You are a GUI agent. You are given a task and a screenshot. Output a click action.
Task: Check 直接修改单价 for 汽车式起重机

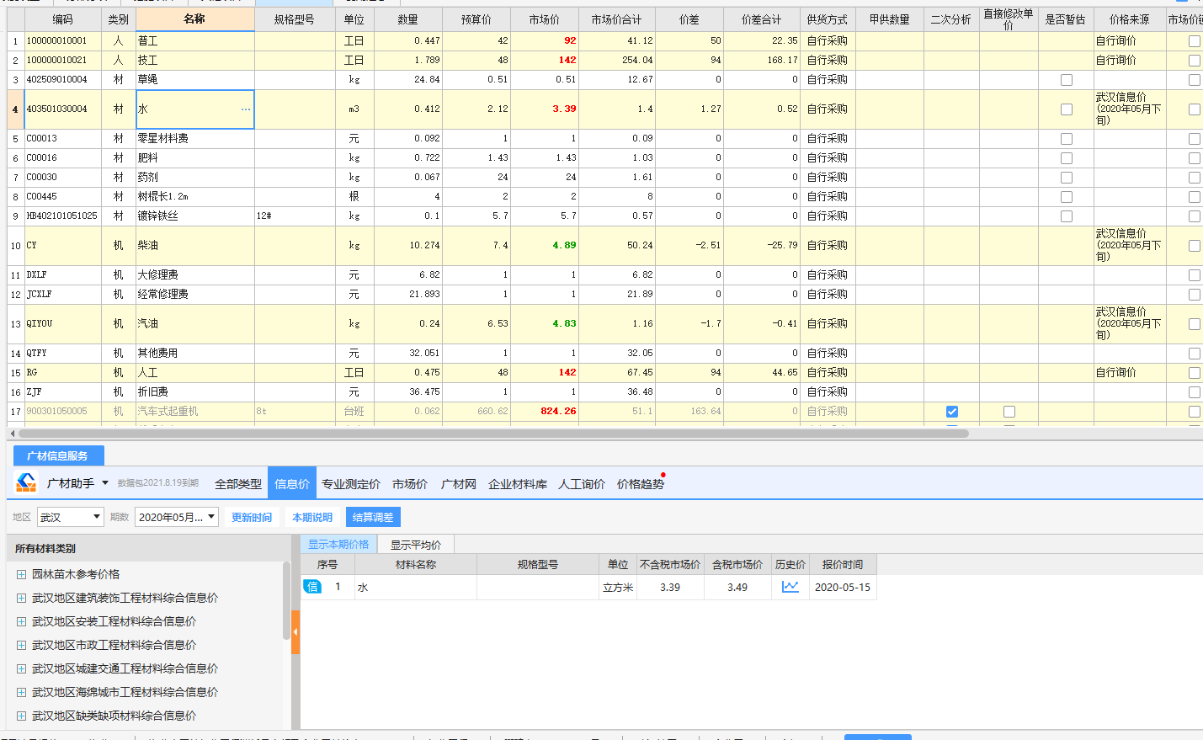pyautogui.click(x=1009, y=412)
